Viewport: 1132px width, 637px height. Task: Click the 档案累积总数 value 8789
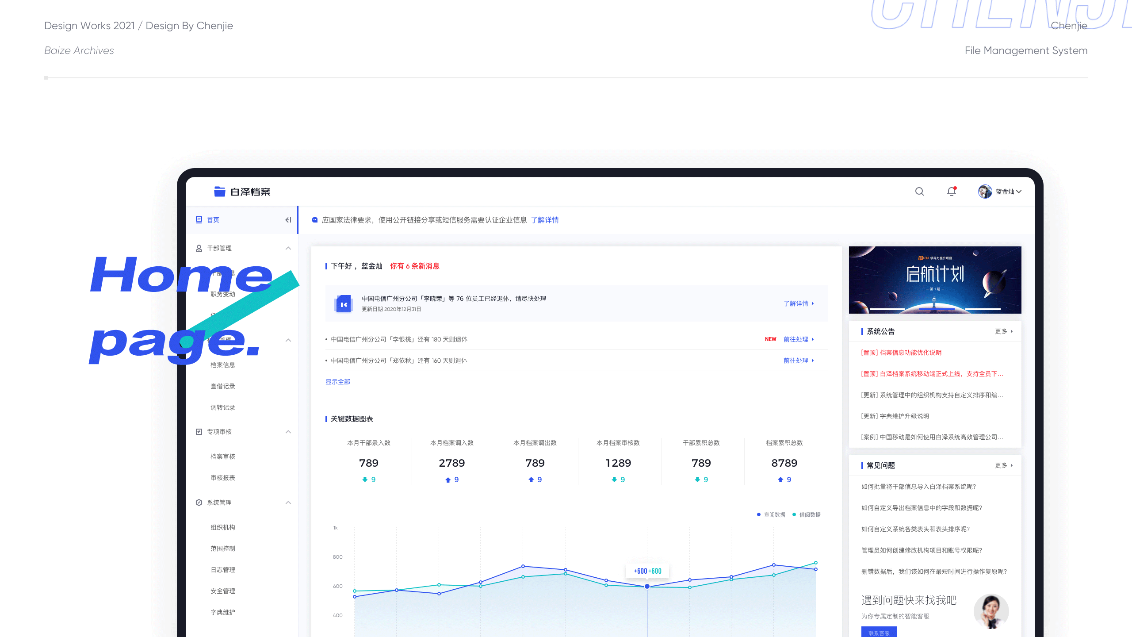(x=784, y=463)
